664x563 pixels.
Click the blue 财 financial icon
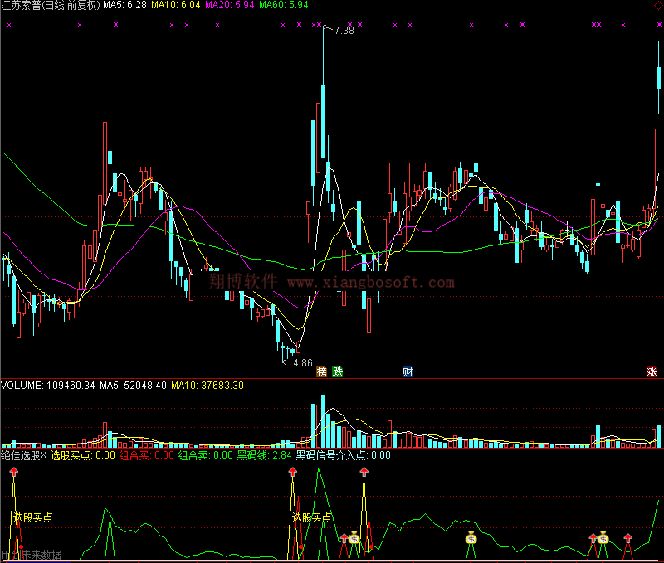408,372
